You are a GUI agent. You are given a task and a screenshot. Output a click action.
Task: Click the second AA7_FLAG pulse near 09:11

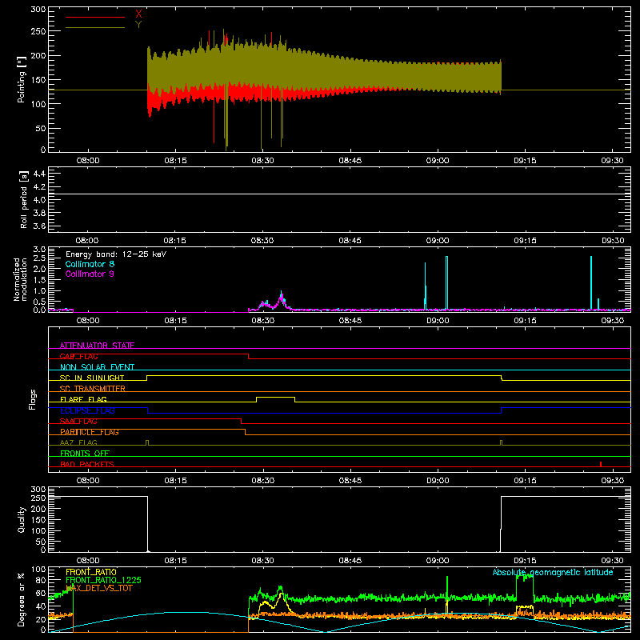(502, 442)
